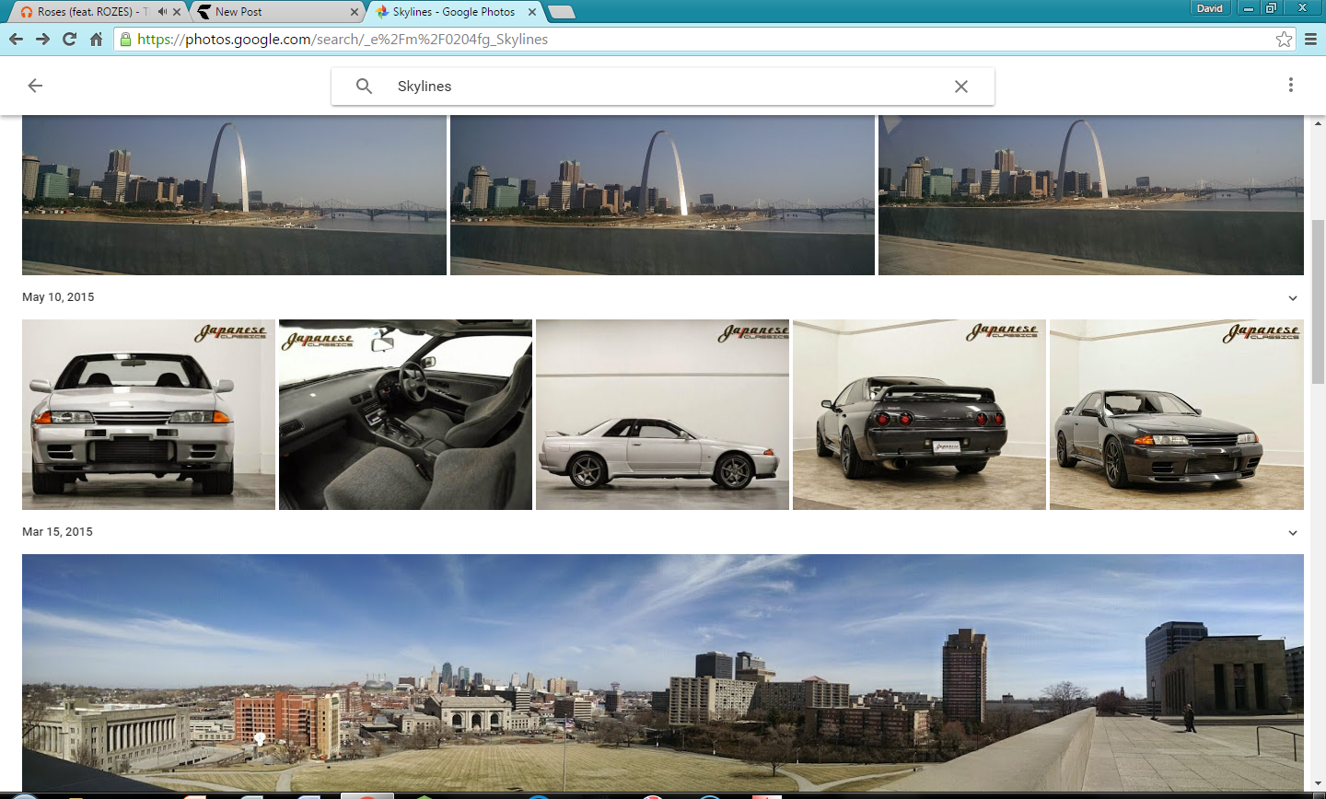Open the silver car front view photo
This screenshot has width=1326, height=799.
click(148, 414)
